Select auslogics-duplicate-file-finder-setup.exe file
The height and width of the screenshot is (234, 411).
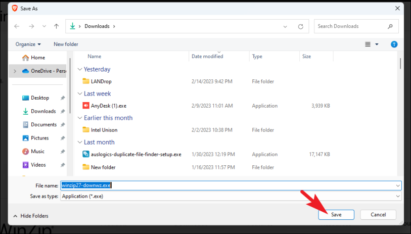click(x=135, y=154)
